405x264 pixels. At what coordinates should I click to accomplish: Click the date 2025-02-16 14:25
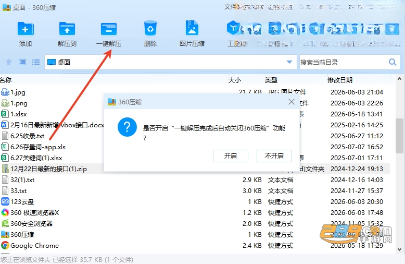(x=357, y=125)
